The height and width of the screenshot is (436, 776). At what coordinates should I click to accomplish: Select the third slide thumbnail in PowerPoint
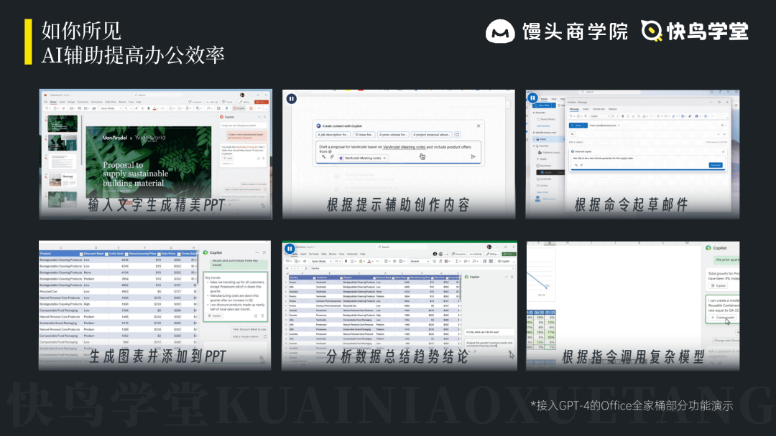pos(63,162)
